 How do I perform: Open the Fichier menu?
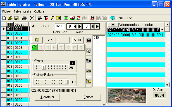point(7,11)
